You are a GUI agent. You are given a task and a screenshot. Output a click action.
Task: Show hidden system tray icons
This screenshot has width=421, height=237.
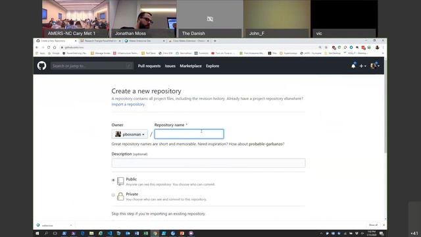[x=321, y=234]
